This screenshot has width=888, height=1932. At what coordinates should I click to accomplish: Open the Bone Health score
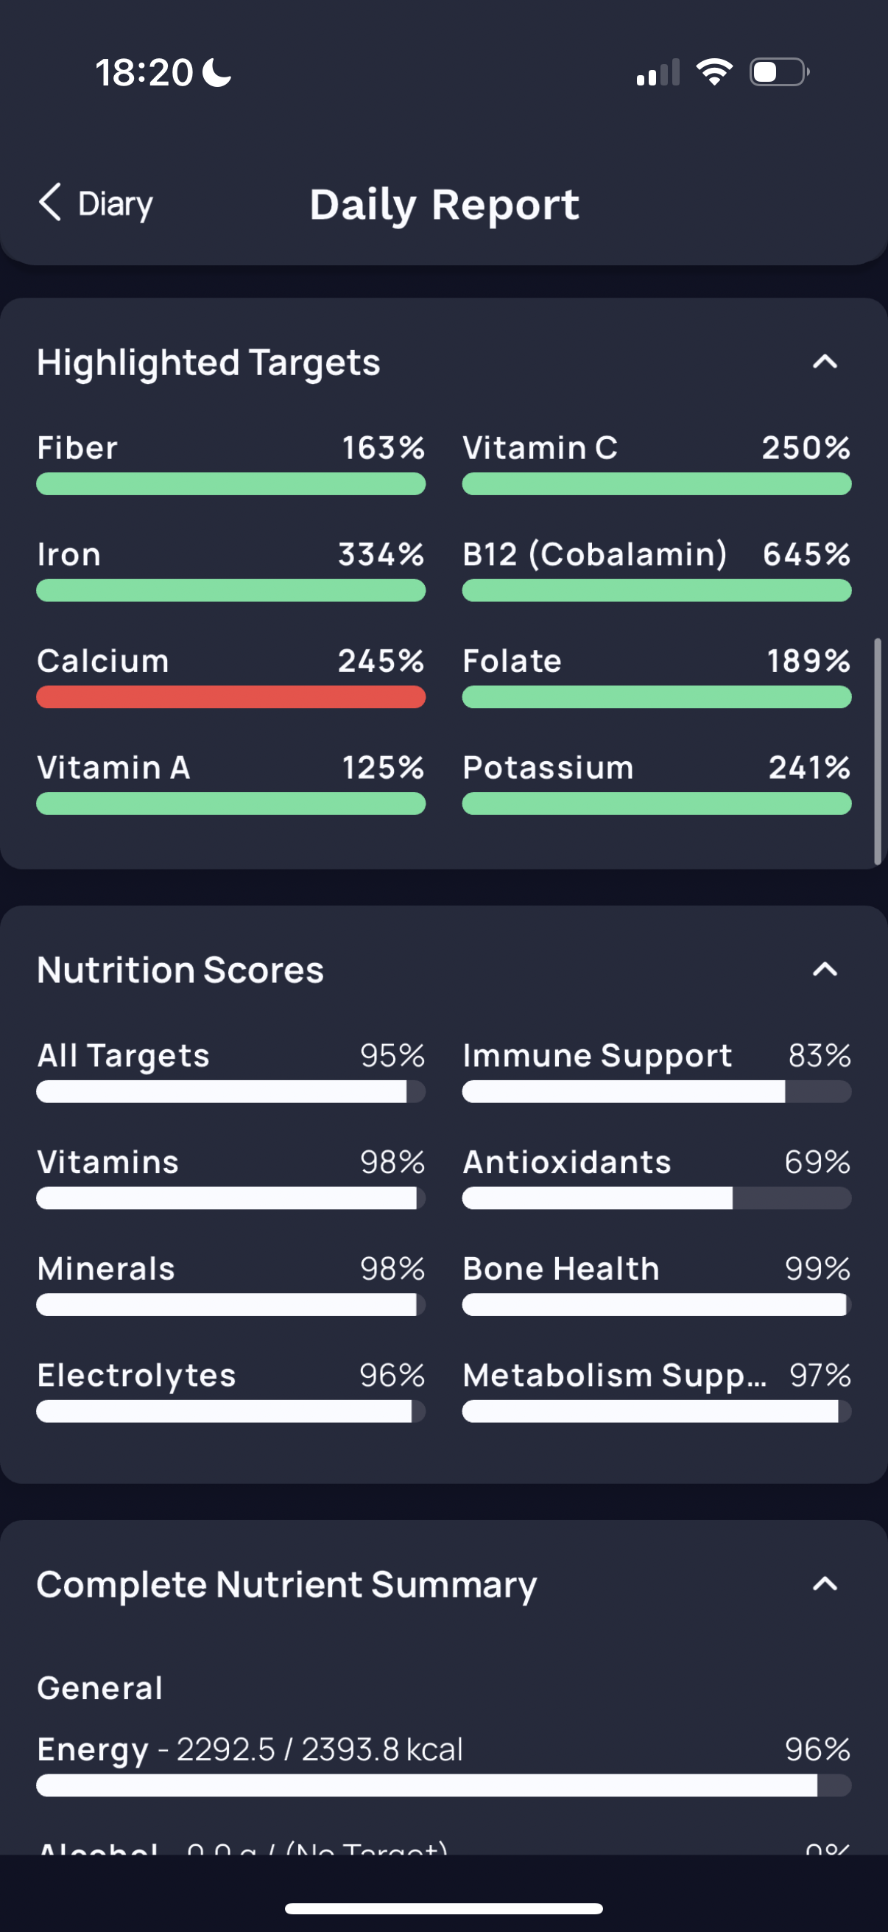657,1284
